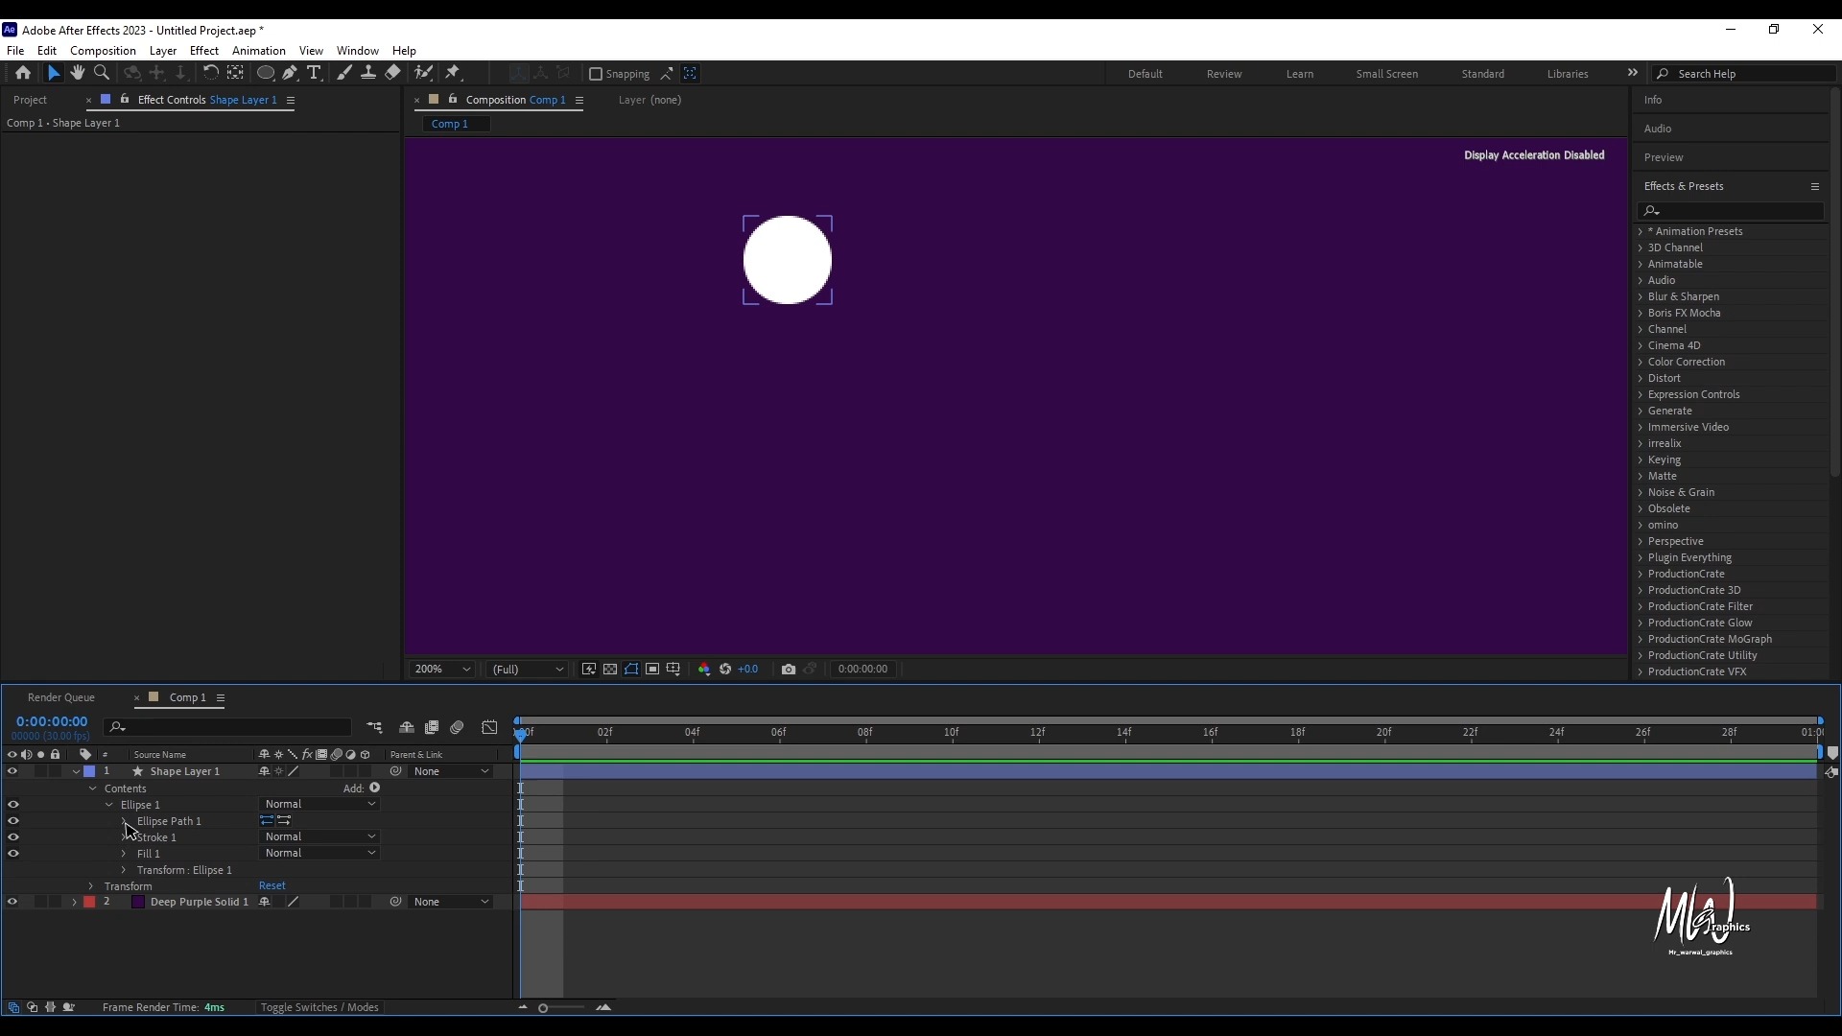Hide the Deep Purple Solid 1 layer
This screenshot has width=1842, height=1036.
coord(12,902)
